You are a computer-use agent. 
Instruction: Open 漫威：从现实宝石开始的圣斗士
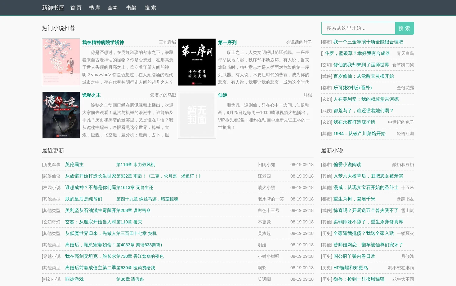366,187
